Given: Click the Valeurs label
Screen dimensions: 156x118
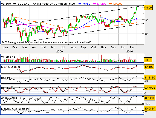Looking at the screenshot, I should pos(6,4).
